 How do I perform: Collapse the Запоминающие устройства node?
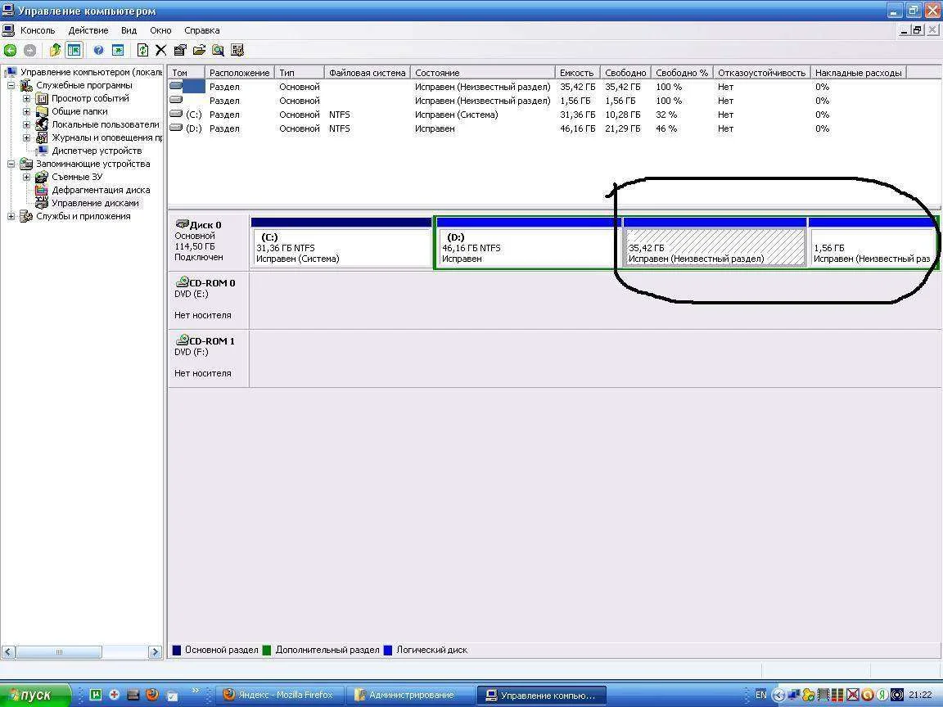pyautogui.click(x=11, y=164)
